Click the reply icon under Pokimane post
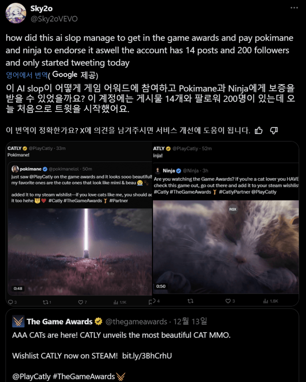This screenshot has width=306, height=382. click(x=11, y=302)
